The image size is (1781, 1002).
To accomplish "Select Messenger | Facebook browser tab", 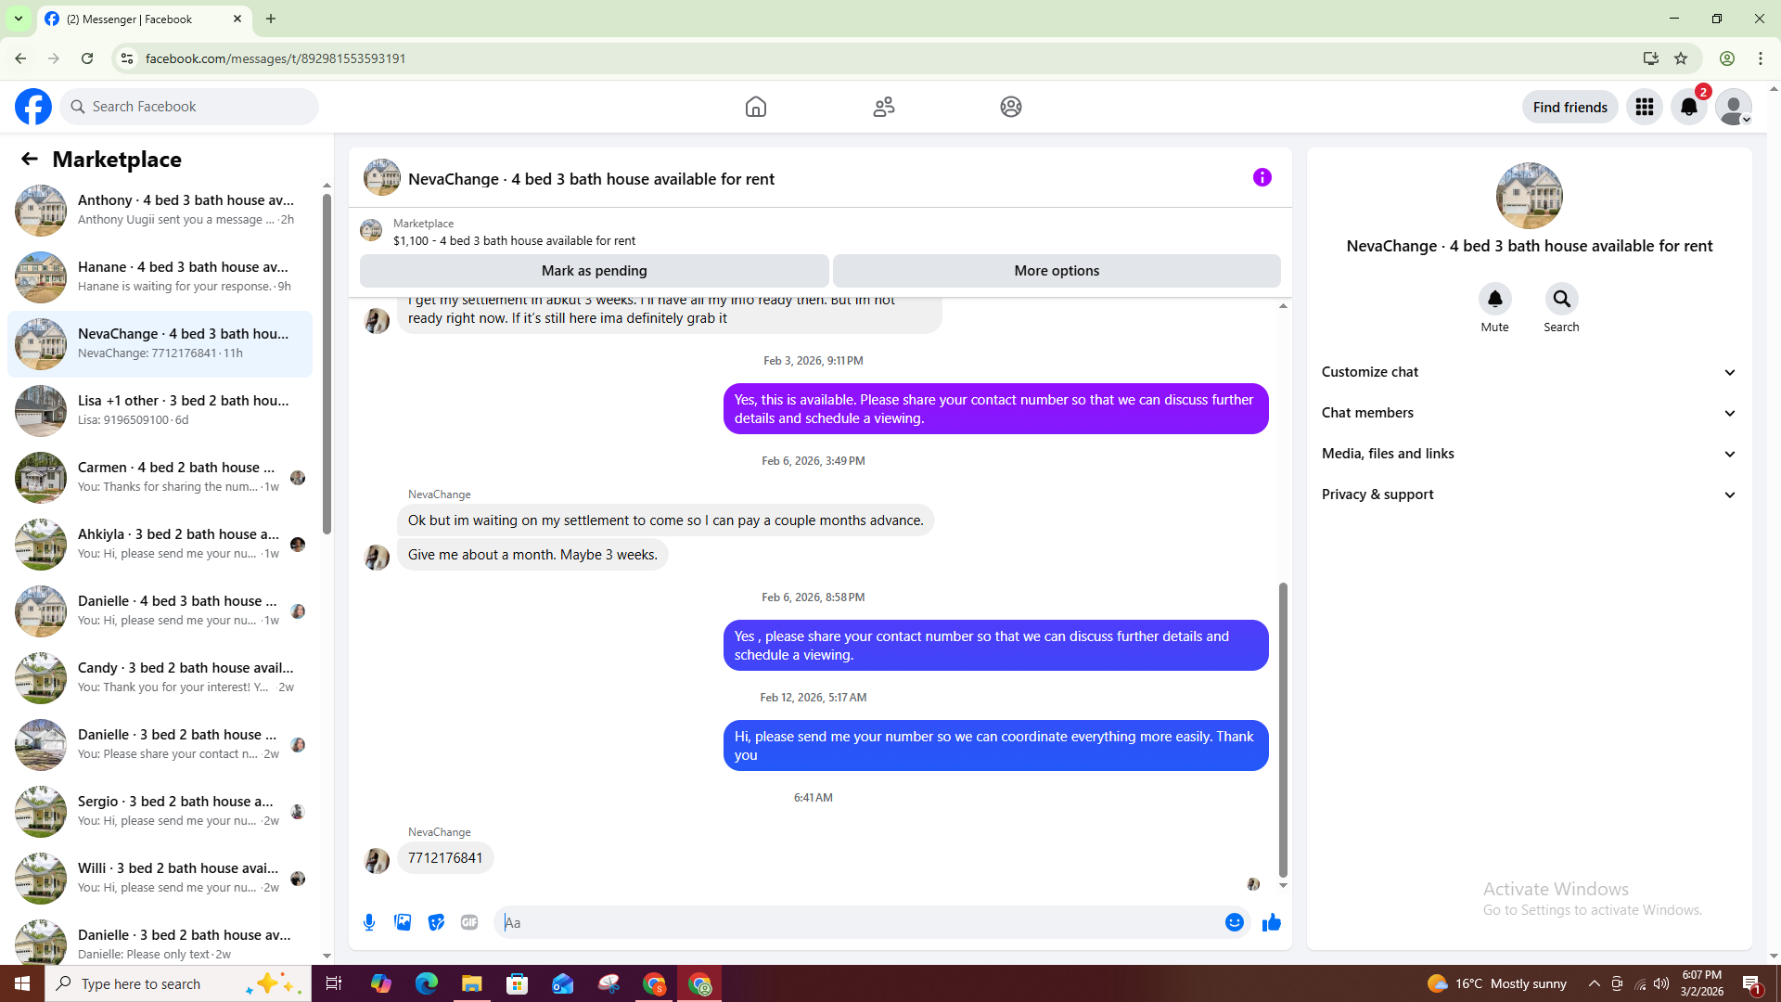I will click(144, 19).
